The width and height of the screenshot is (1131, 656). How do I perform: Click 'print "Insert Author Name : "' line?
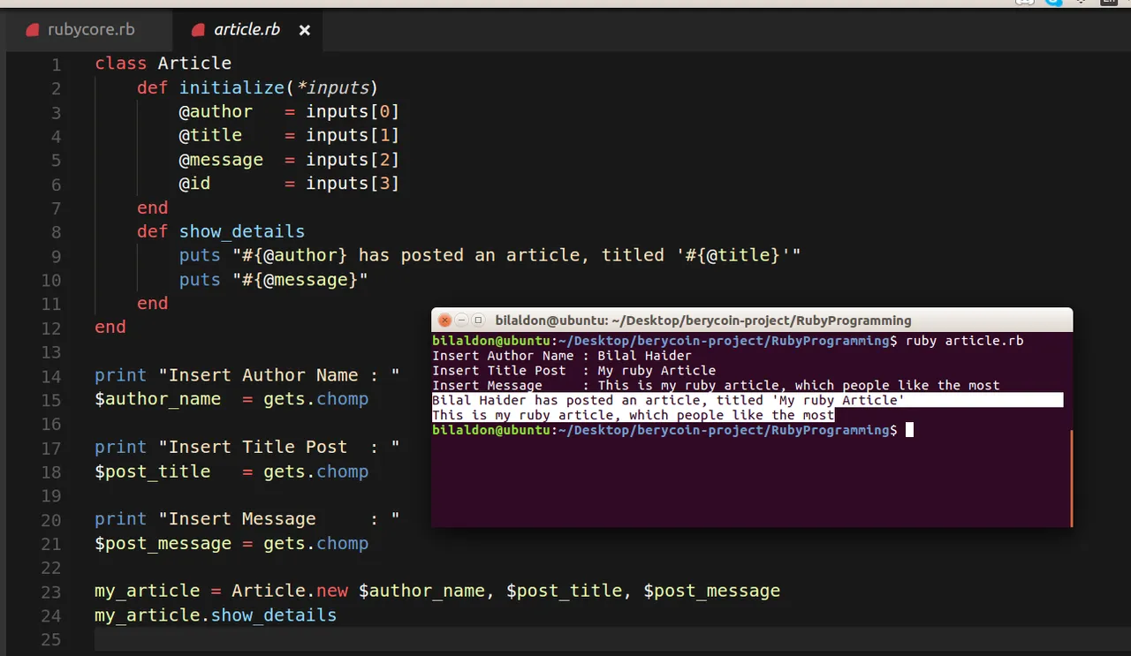coord(247,375)
